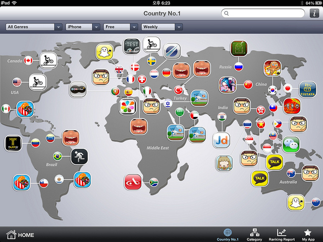
Task: Tap the France flag
Action: tap(130, 79)
